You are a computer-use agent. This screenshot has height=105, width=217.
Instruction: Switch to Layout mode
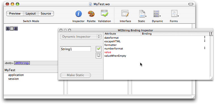coord(31,14)
